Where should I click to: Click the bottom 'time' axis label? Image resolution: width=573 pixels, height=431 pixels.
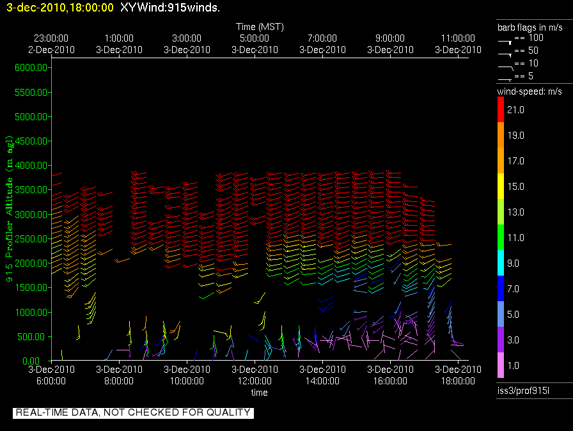coord(260,393)
